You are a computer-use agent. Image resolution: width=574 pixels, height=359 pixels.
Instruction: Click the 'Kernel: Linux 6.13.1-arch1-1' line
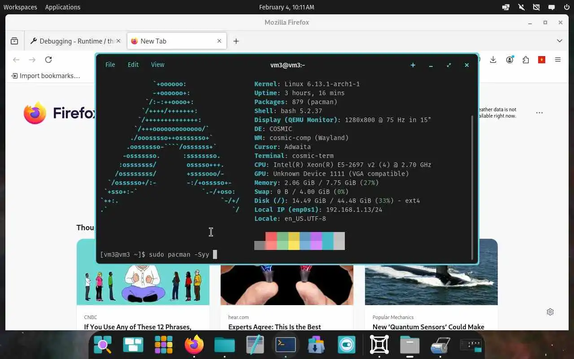(307, 84)
